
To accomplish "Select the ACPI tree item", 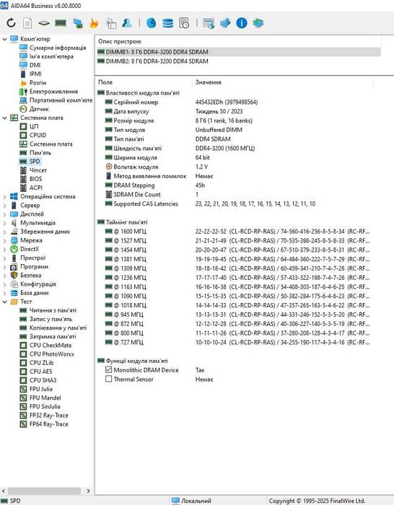I will click(36, 188).
